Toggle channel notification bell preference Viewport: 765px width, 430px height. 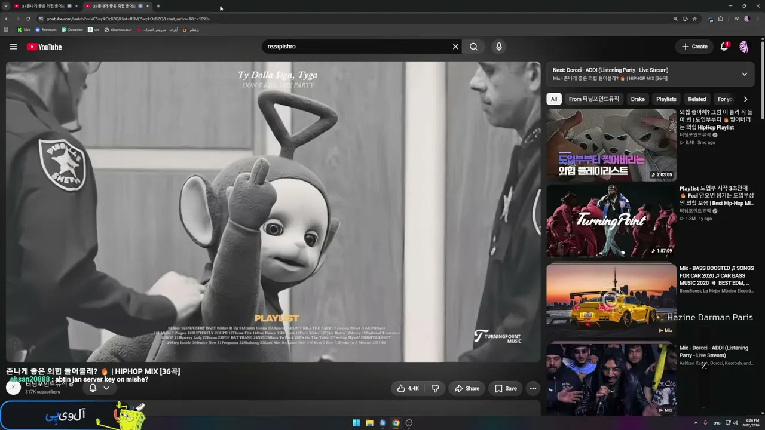[99, 388]
